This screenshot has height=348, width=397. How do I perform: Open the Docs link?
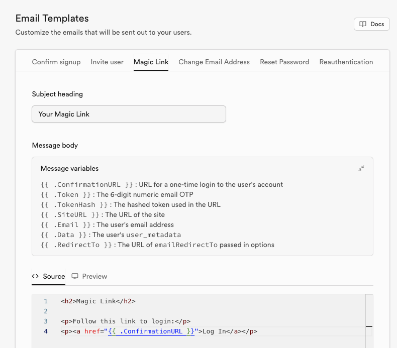tap(372, 24)
